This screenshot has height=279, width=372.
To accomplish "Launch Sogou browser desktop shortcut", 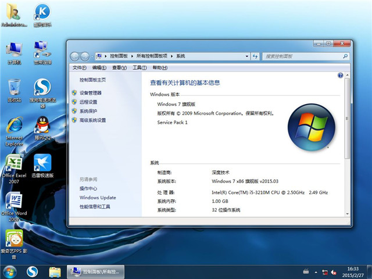I will pyautogui.click(x=42, y=93).
